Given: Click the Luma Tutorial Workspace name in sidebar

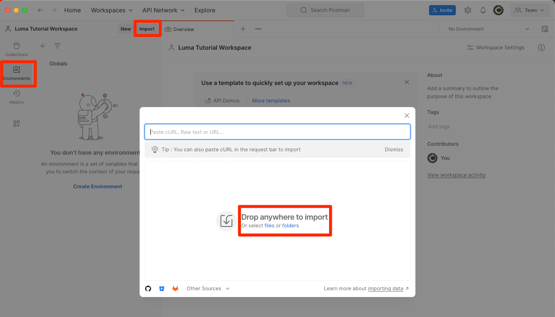Looking at the screenshot, I should point(46,29).
